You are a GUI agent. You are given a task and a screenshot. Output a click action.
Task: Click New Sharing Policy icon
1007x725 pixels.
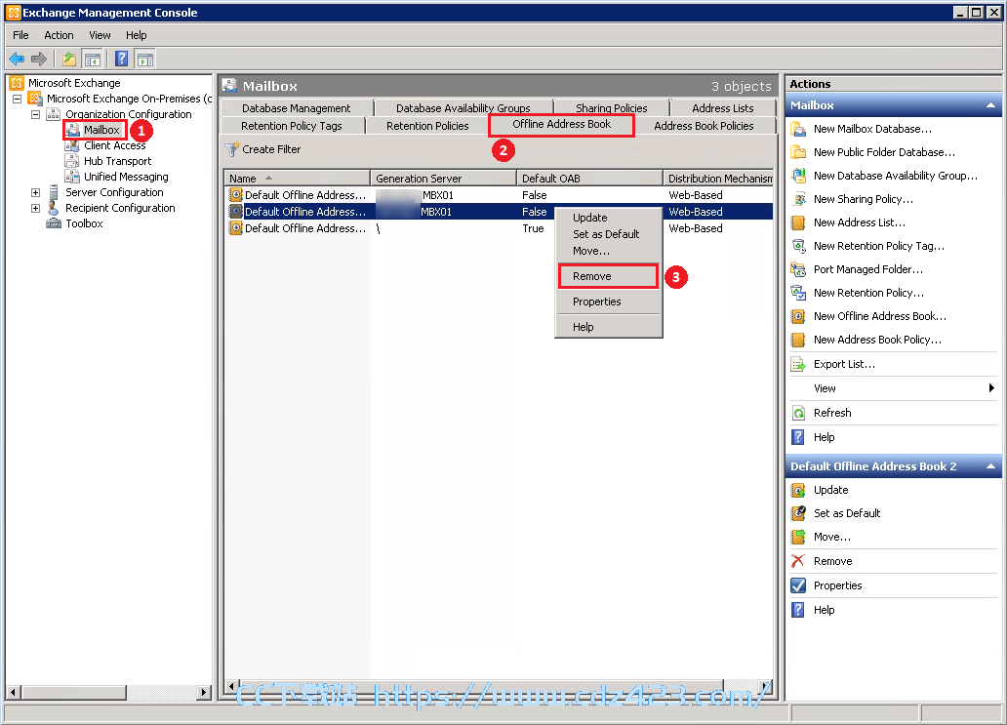798,199
